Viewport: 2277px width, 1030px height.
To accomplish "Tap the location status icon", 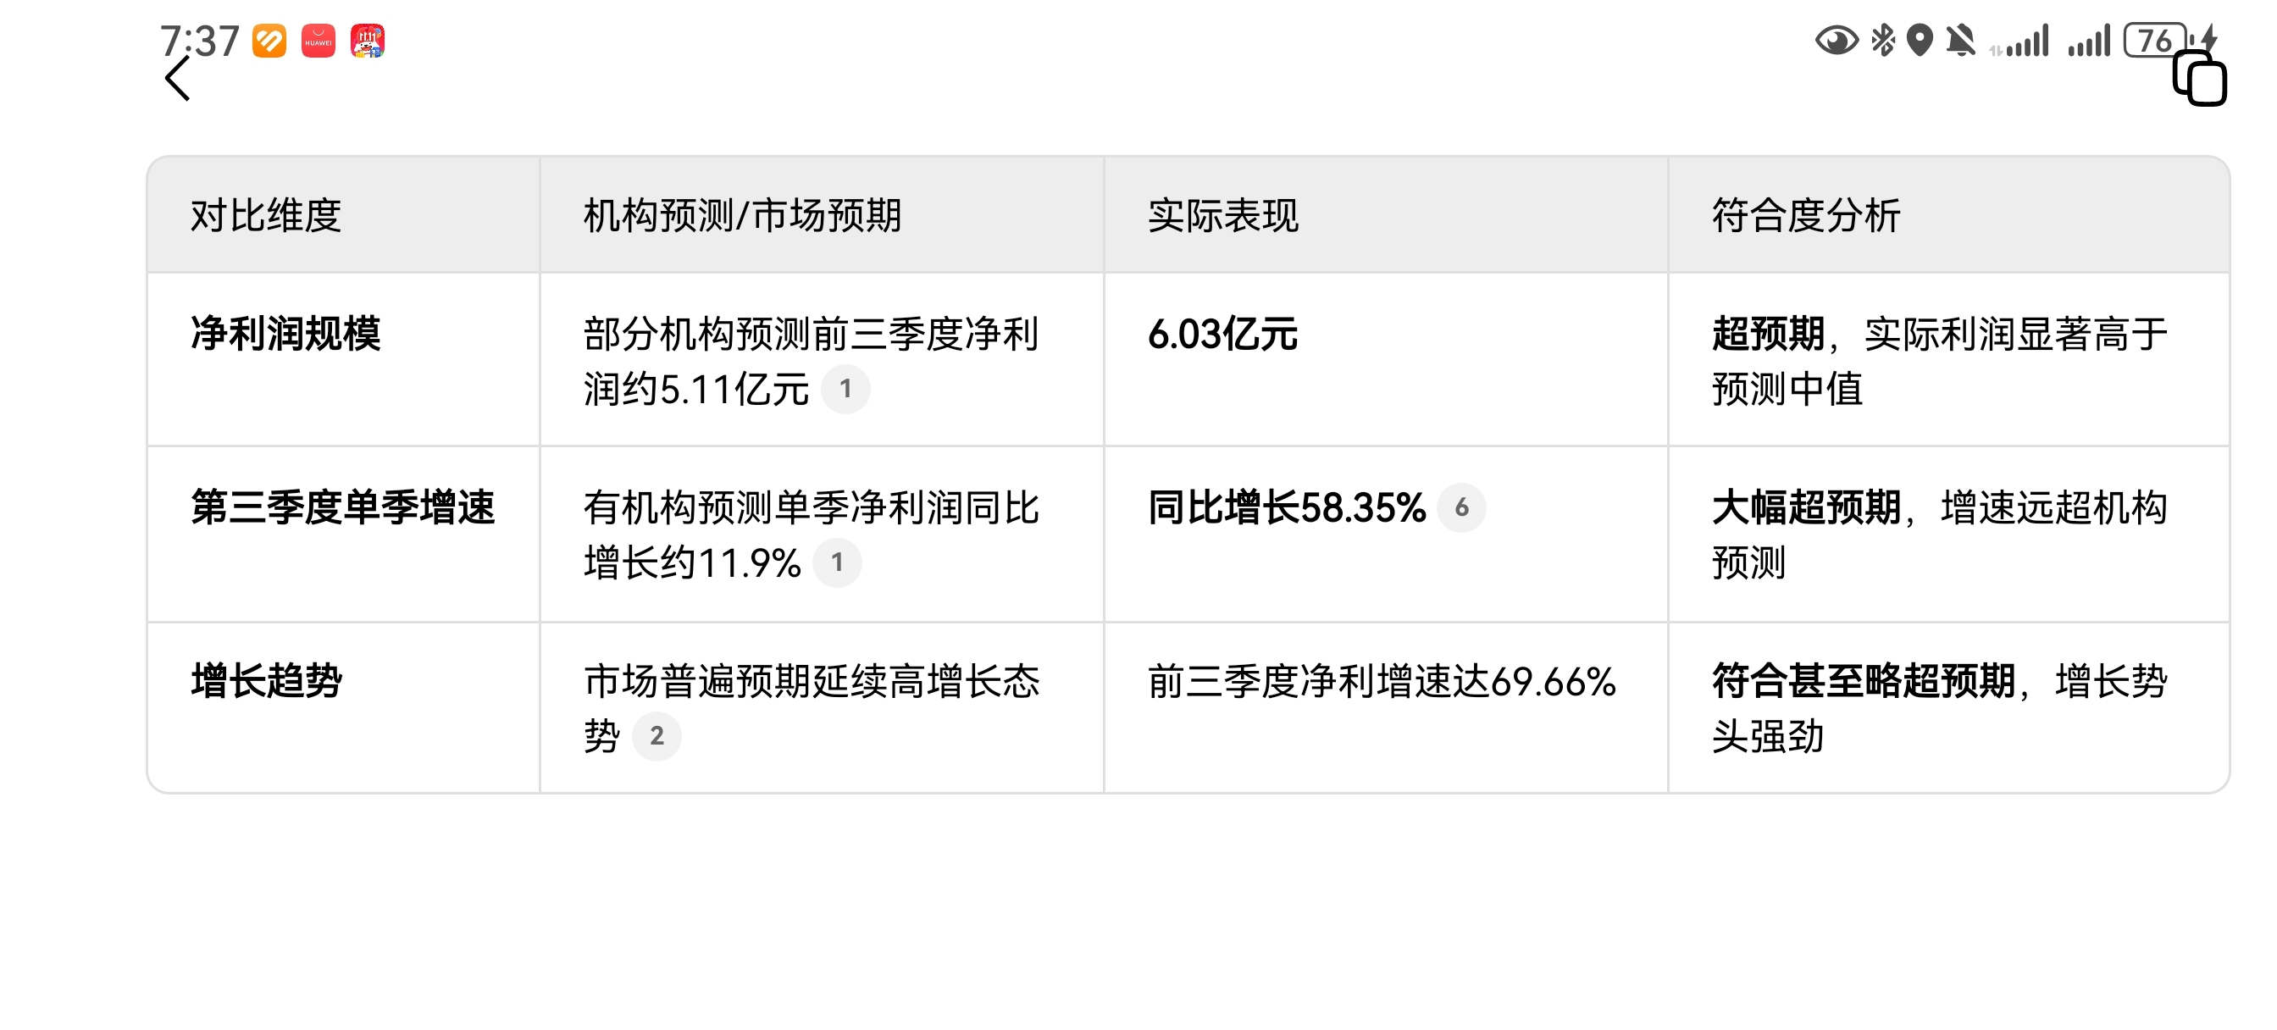I will click(1919, 41).
